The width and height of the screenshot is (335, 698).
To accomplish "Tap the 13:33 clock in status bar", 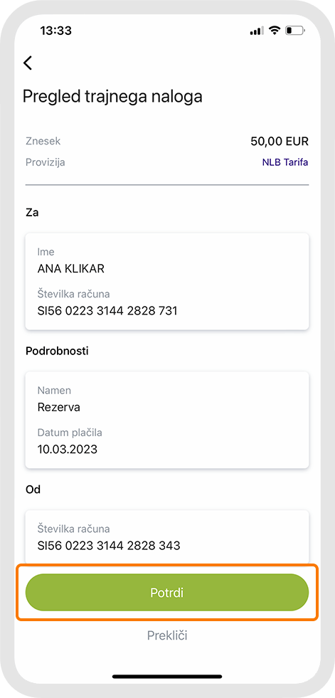I will 55,31.
